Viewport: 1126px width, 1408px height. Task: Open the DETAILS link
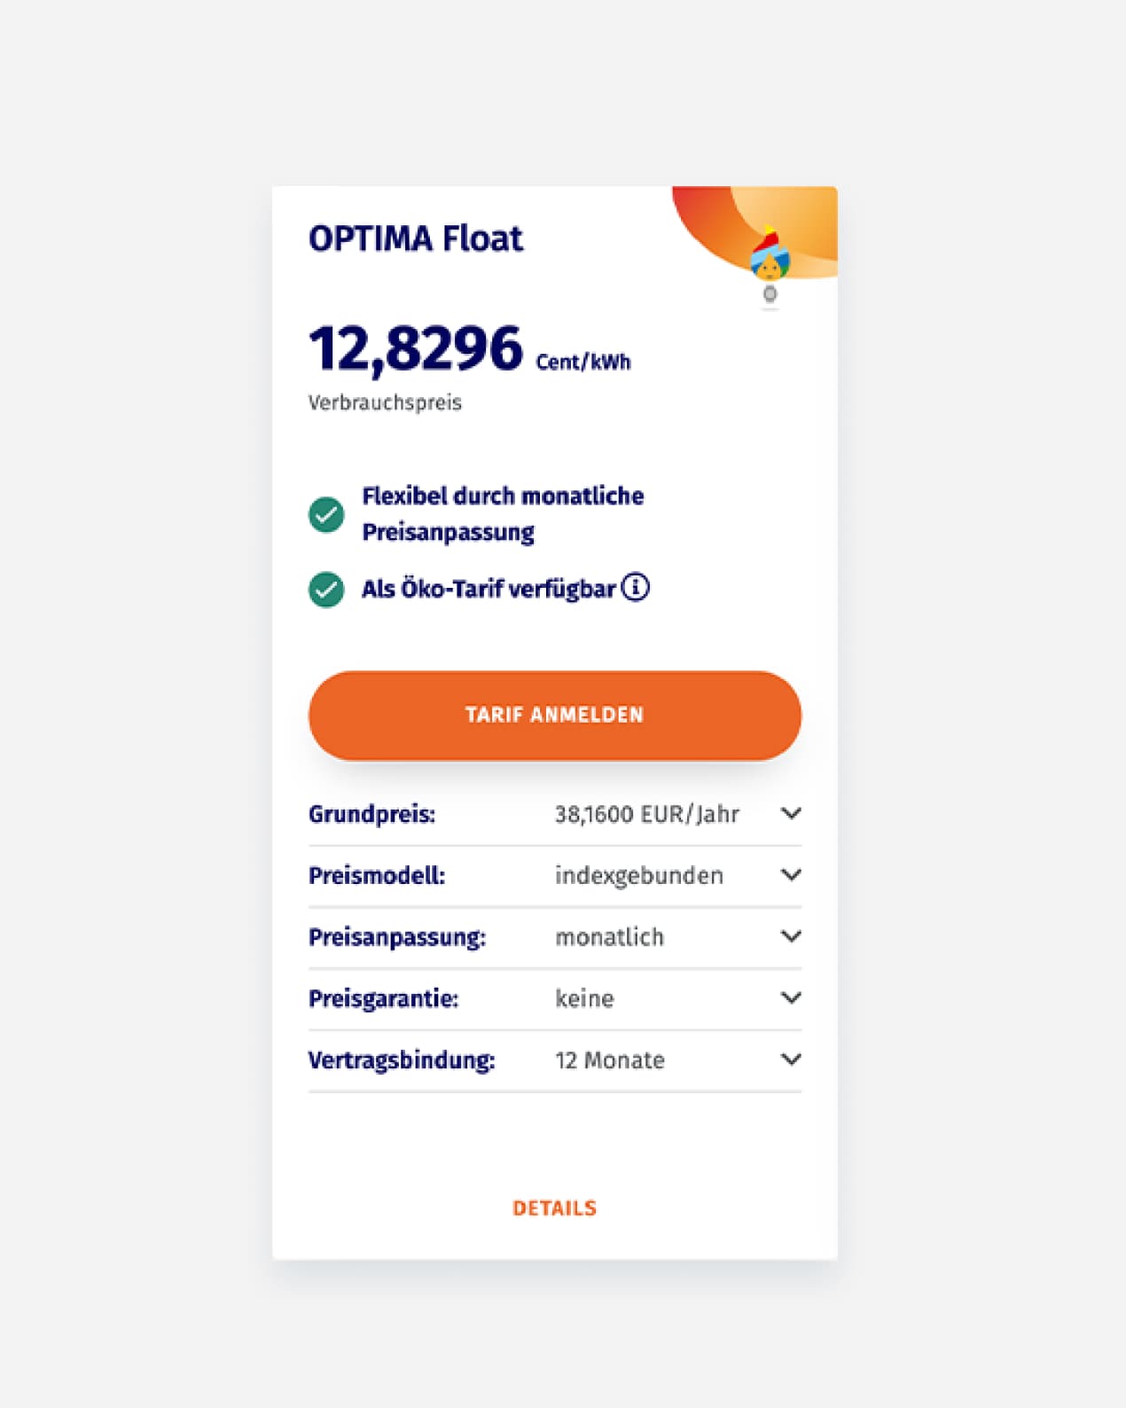point(554,1209)
